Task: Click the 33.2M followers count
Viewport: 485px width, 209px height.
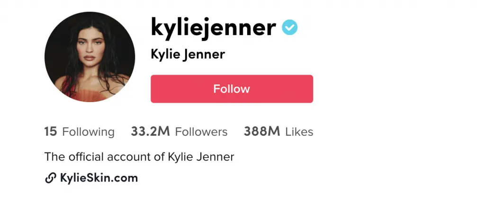Action: pyautogui.click(x=150, y=131)
